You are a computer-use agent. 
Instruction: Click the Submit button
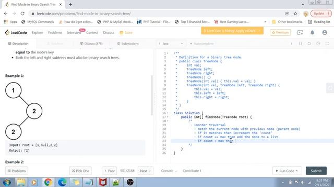tap(316, 171)
